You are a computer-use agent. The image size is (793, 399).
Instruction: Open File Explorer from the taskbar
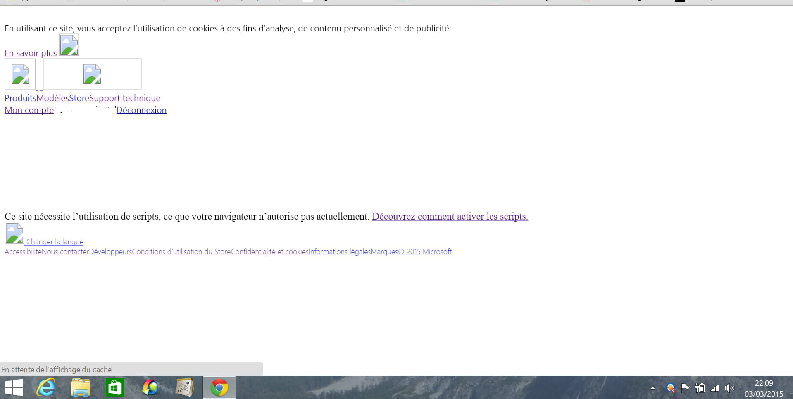coord(81,388)
